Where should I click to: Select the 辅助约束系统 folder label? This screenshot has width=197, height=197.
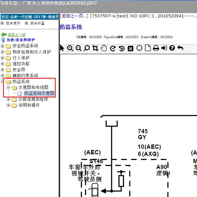tap(25, 76)
